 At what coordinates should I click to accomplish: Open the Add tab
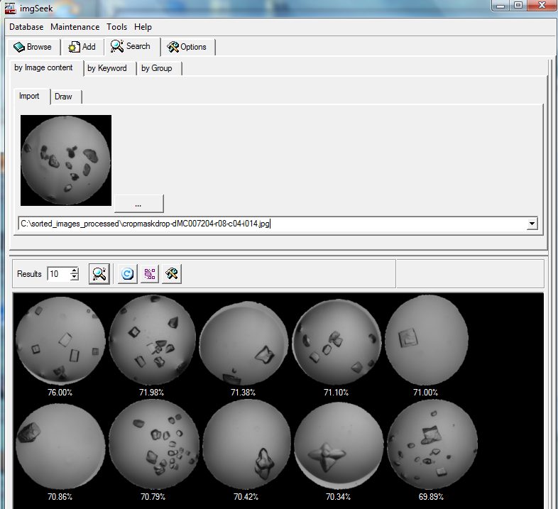click(x=82, y=47)
